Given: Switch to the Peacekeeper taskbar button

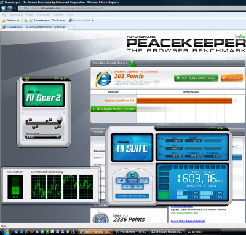Looking at the screenshot, I should pyautogui.click(x=132, y=232).
